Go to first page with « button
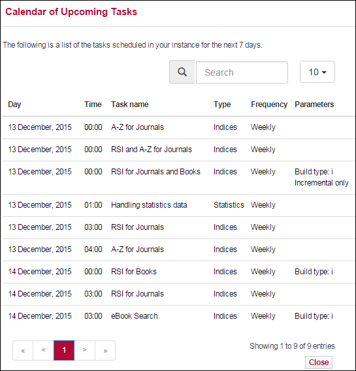Image resolution: width=356 pixels, height=371 pixels. pos(23,350)
